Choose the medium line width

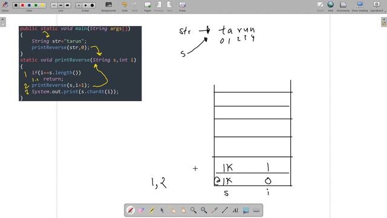coord(60,5)
